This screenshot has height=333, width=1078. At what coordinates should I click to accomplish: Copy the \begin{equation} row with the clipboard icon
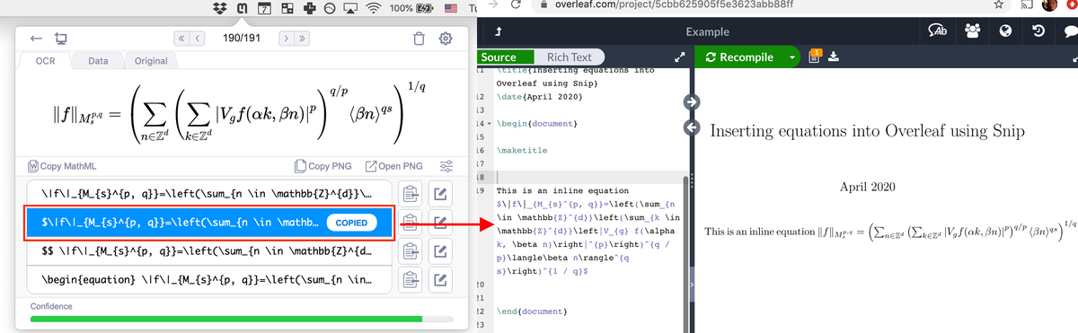[x=411, y=280]
